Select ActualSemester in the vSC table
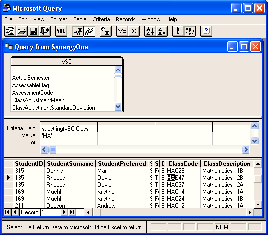This screenshot has height=235, width=268. tap(31, 78)
